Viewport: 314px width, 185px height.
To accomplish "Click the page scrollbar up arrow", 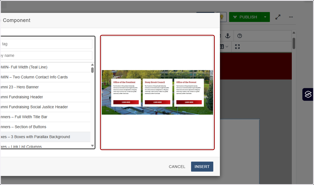I will click(x=294, y=33).
